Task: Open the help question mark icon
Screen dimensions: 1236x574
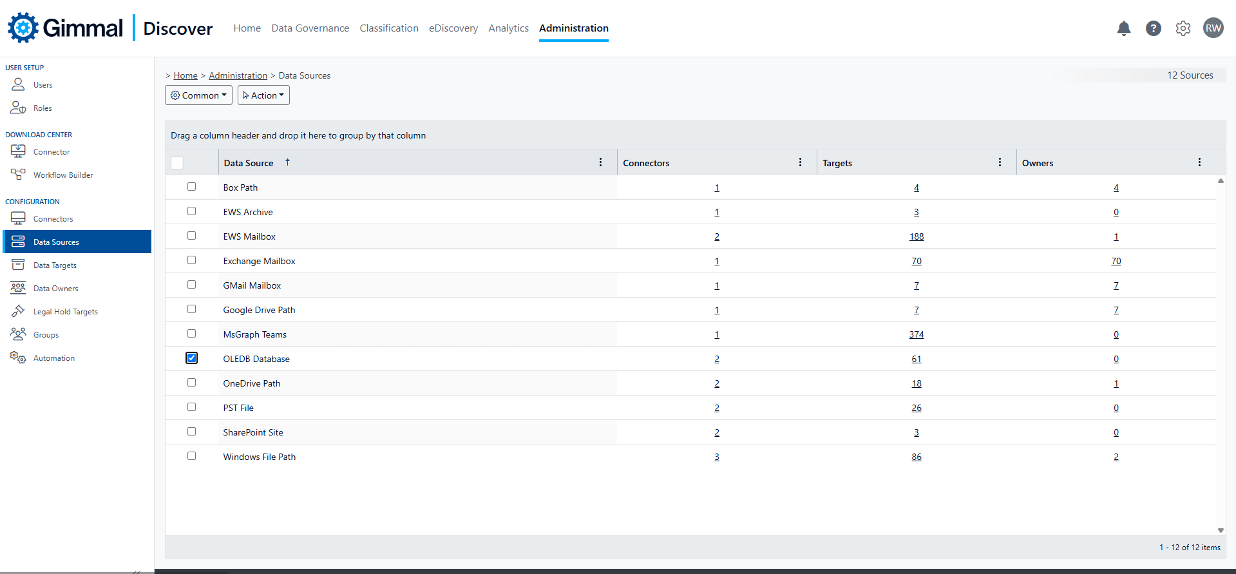Action: point(1153,28)
